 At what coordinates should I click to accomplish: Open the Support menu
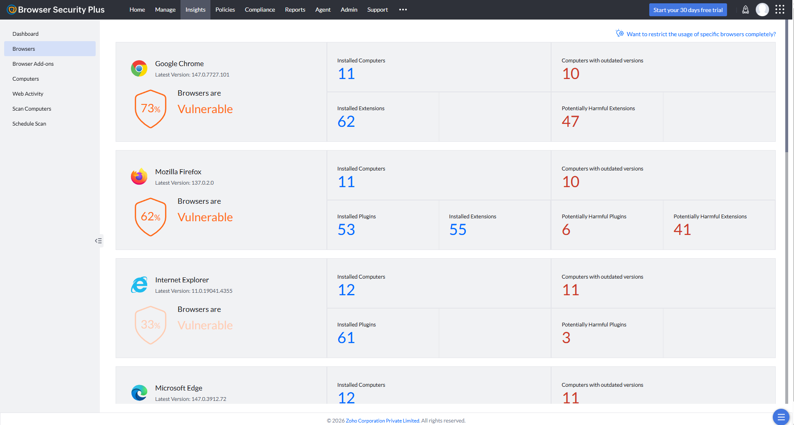[377, 10]
